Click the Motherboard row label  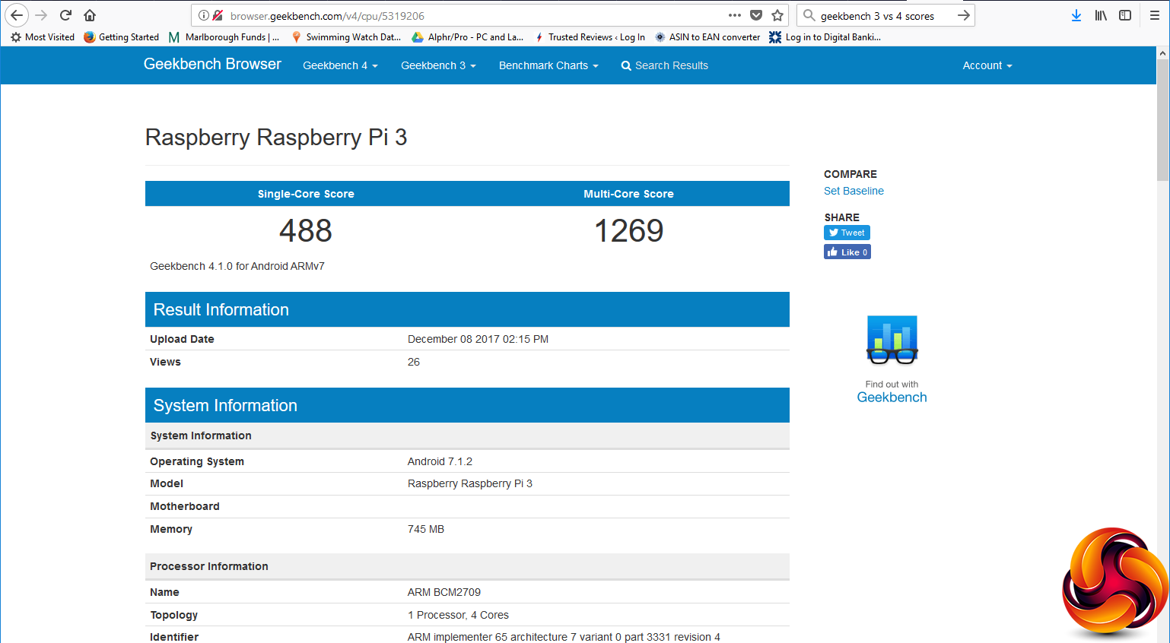point(185,506)
